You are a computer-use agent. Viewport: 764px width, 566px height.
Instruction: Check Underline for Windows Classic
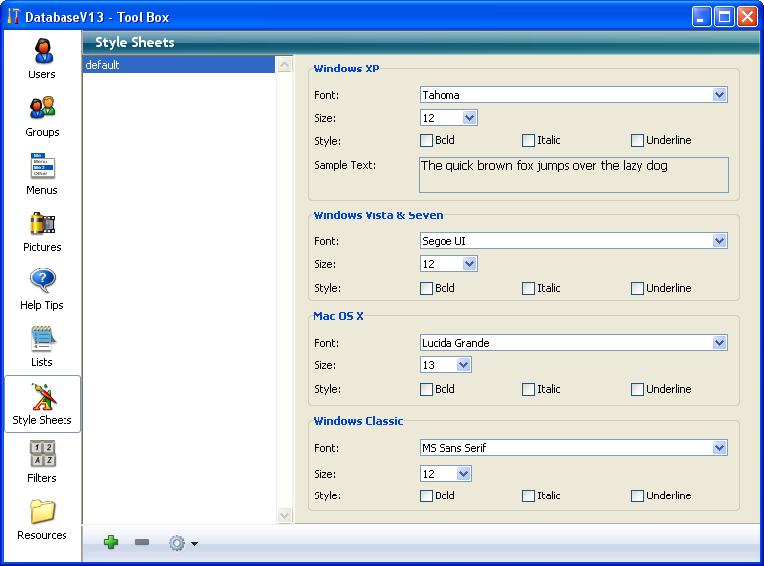pos(637,495)
